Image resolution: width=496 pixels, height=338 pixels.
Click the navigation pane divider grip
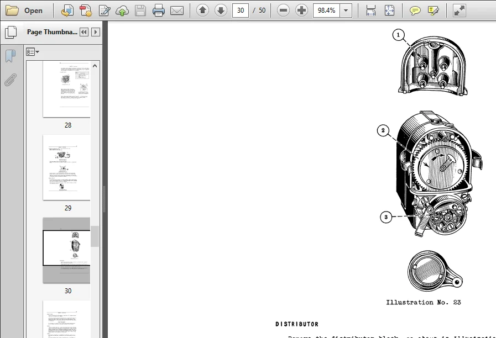[105, 199]
